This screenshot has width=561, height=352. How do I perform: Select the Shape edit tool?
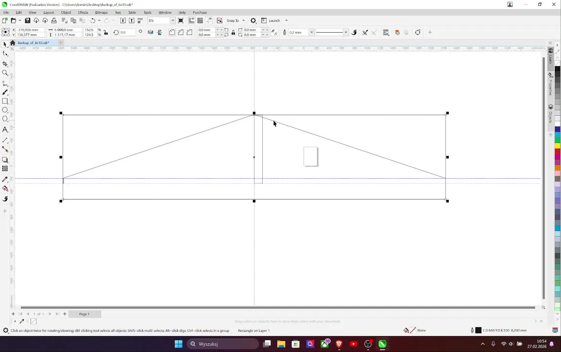[5, 54]
